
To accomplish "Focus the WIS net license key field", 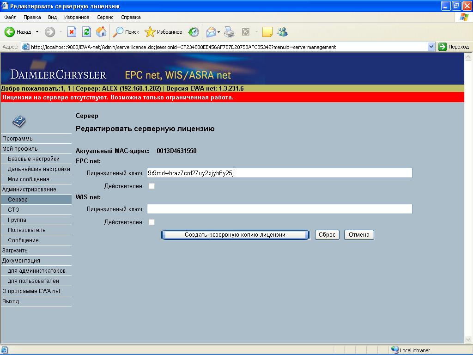I will pyautogui.click(x=279, y=209).
